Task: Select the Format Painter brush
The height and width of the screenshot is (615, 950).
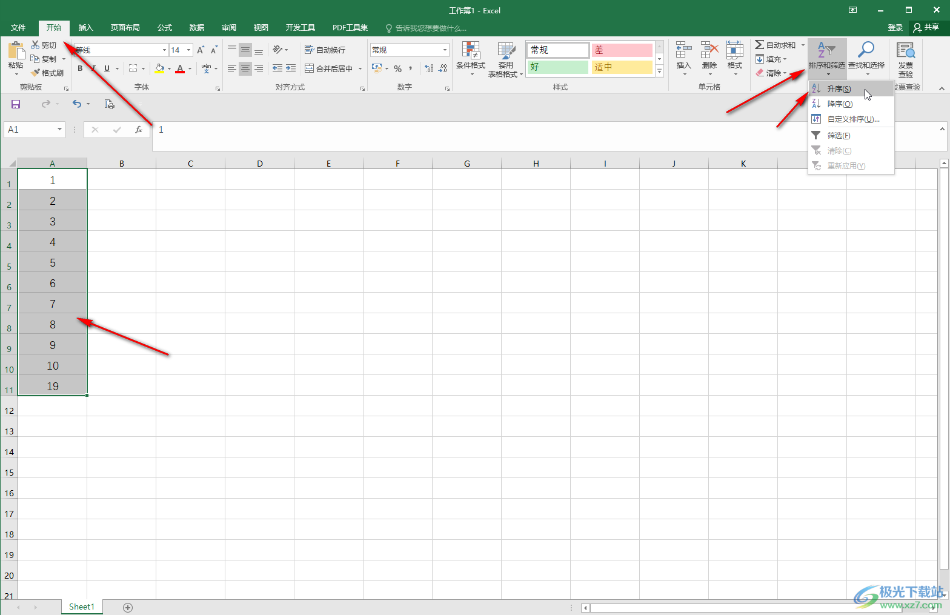Action: coord(36,73)
